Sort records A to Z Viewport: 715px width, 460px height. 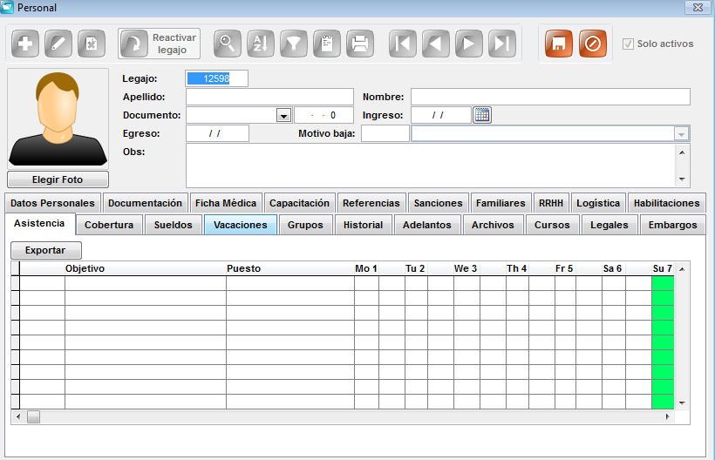(261, 44)
